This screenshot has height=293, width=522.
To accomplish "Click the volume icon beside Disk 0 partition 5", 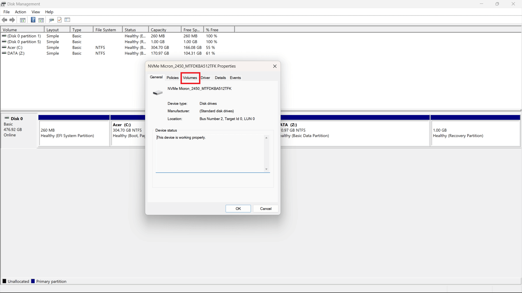I will click(x=4, y=41).
